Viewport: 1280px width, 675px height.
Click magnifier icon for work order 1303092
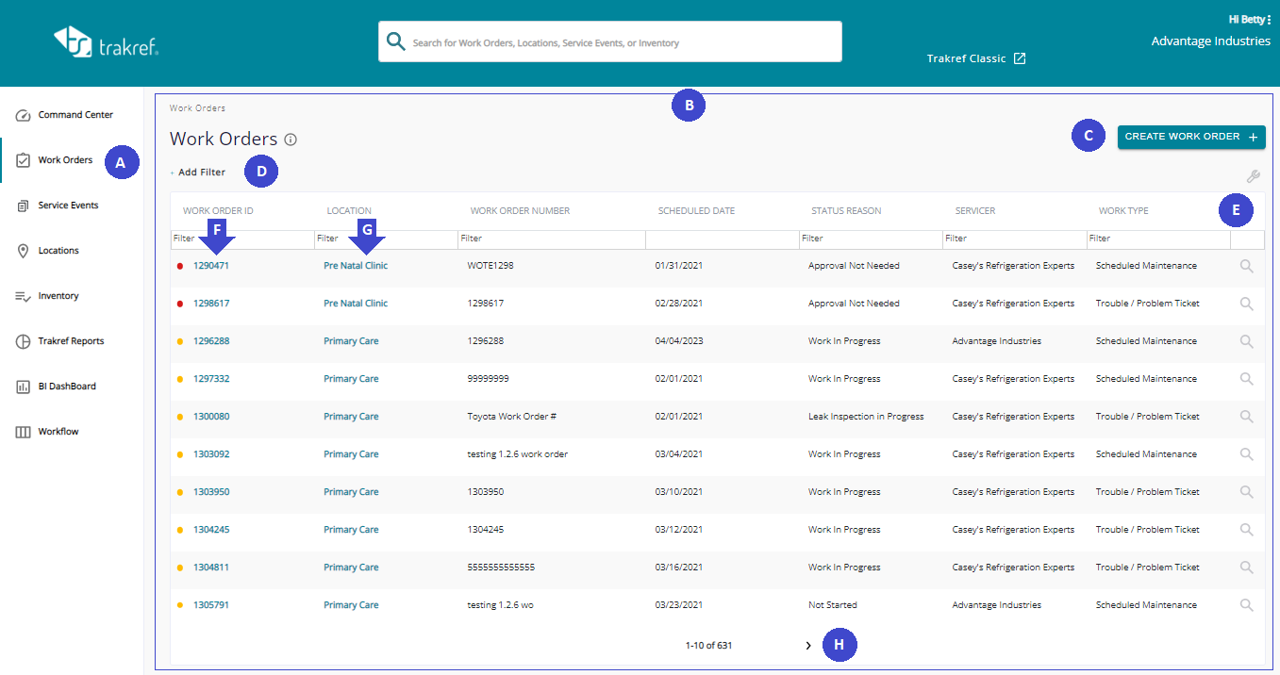[1247, 454]
